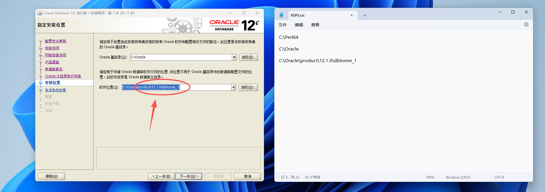Proceed with 下一步(N) button
The height and width of the screenshot is (192, 545).
[189, 176]
